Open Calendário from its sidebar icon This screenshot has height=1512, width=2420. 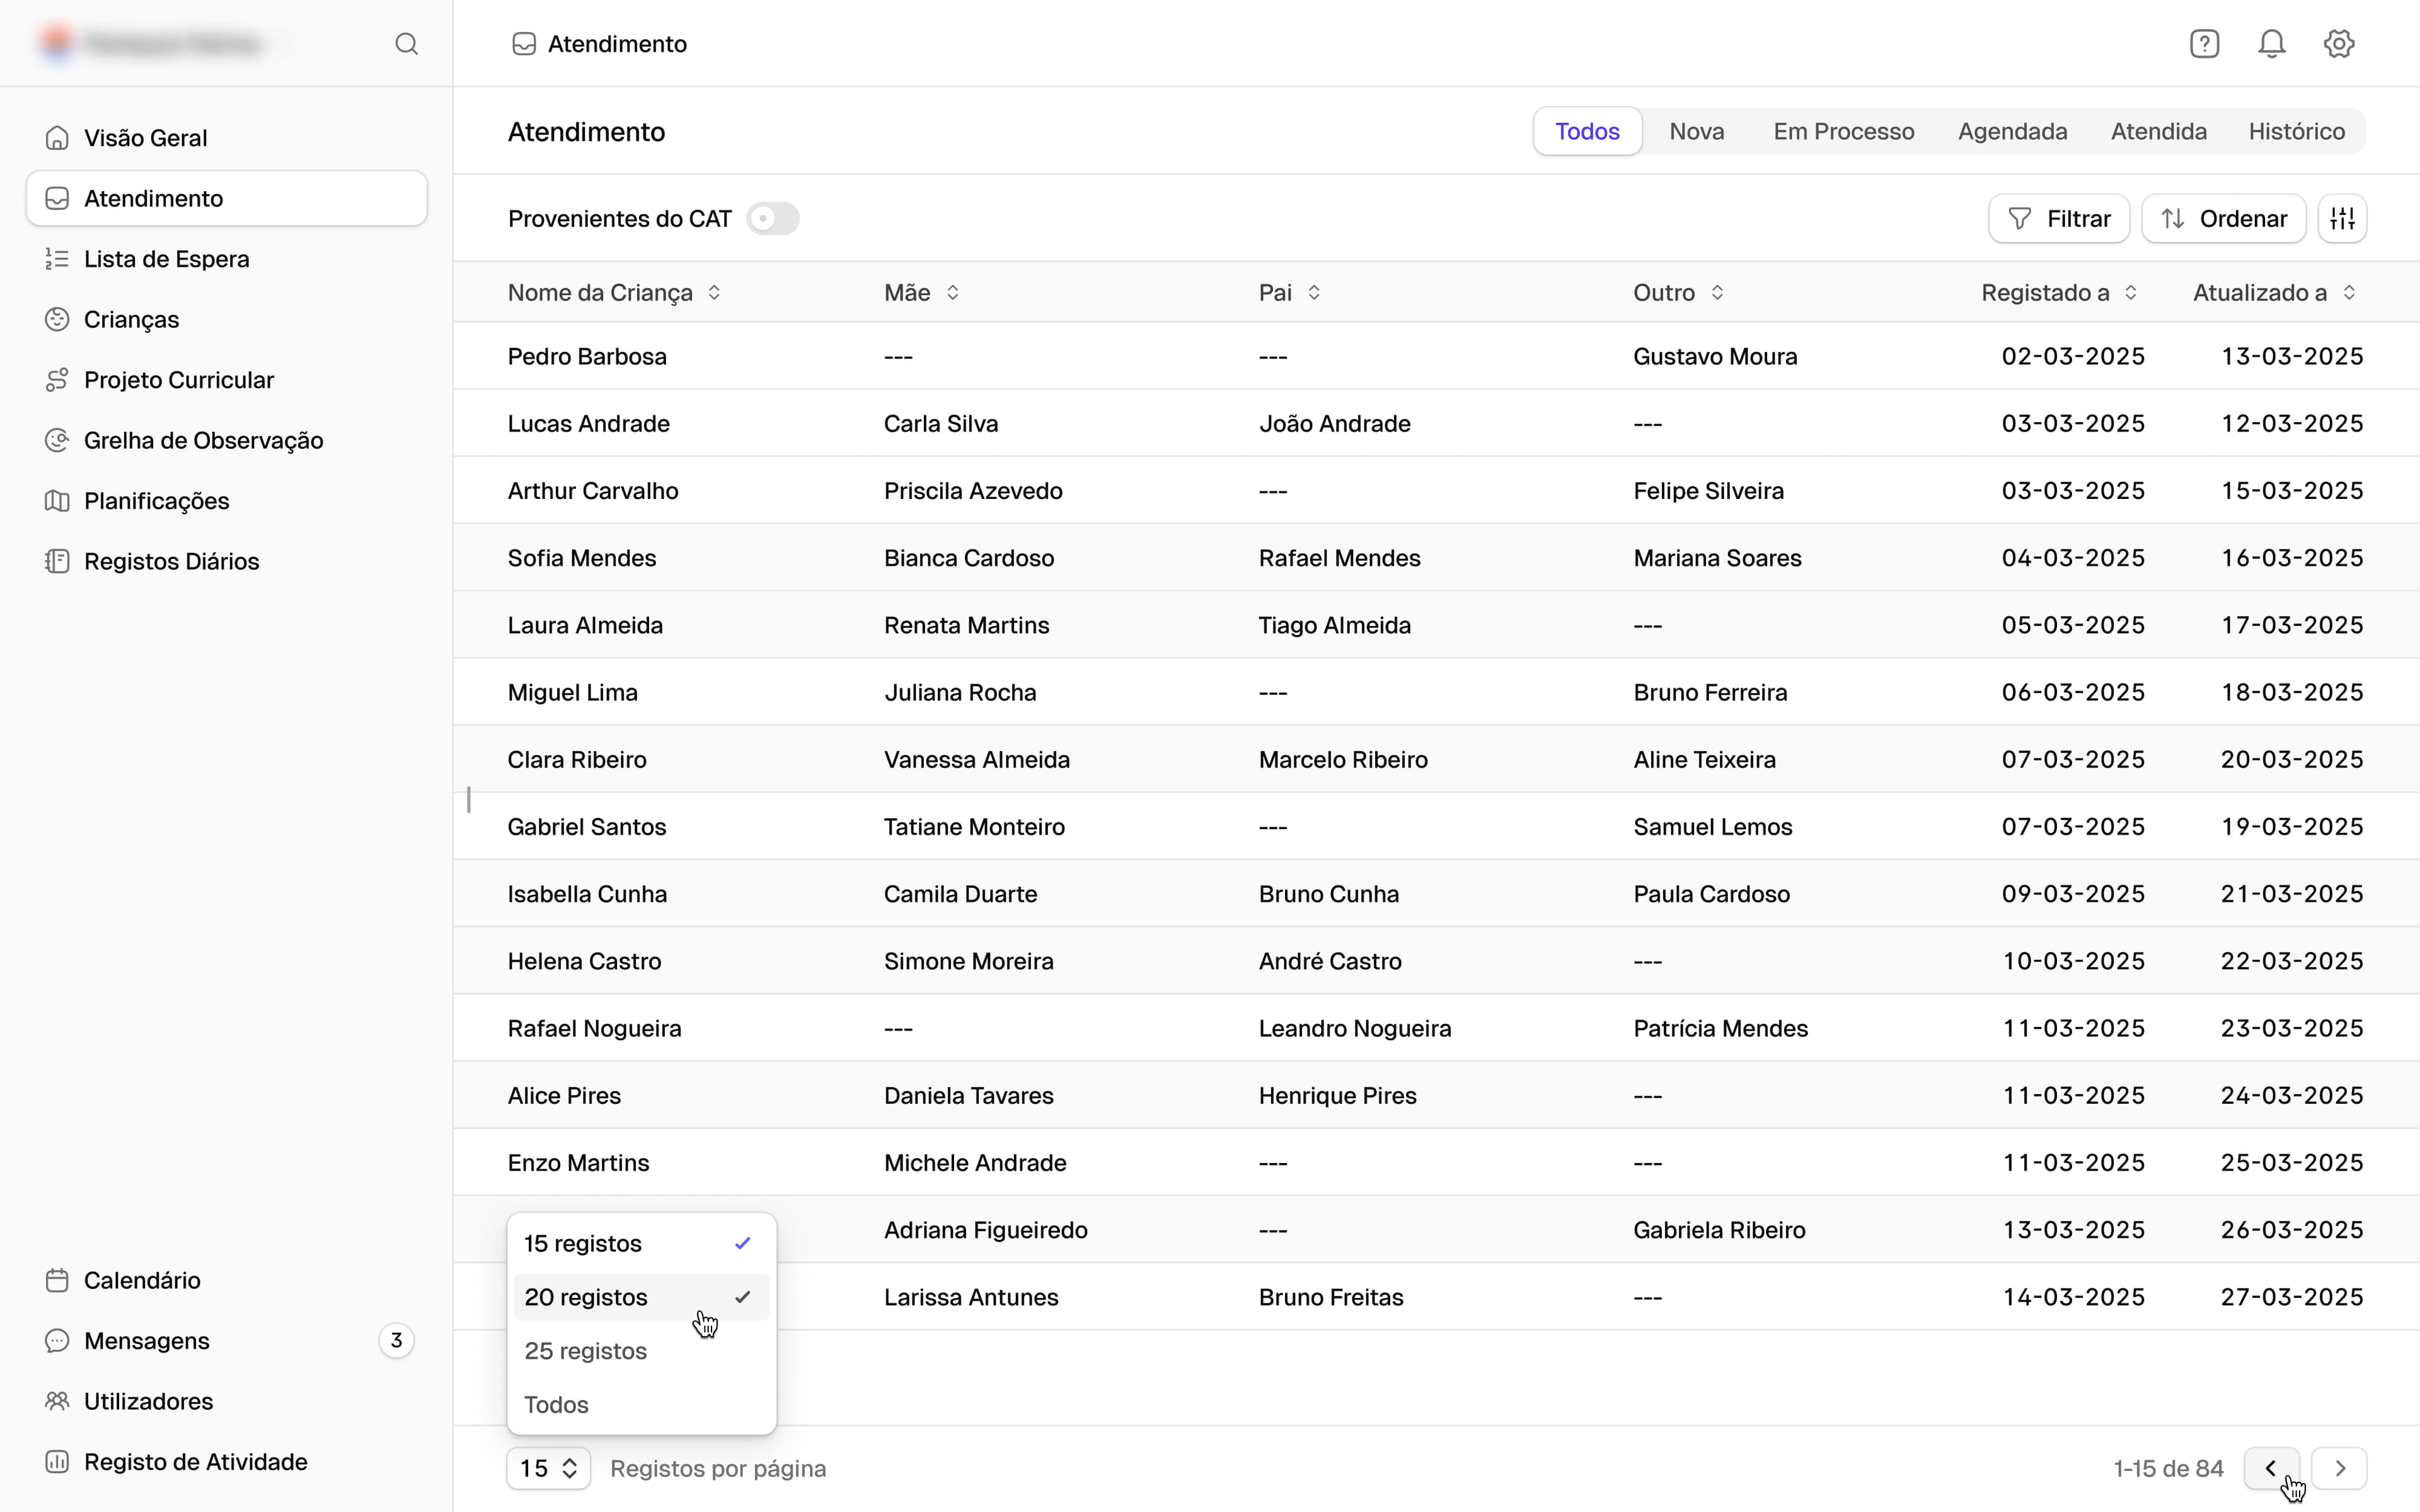[57, 1279]
